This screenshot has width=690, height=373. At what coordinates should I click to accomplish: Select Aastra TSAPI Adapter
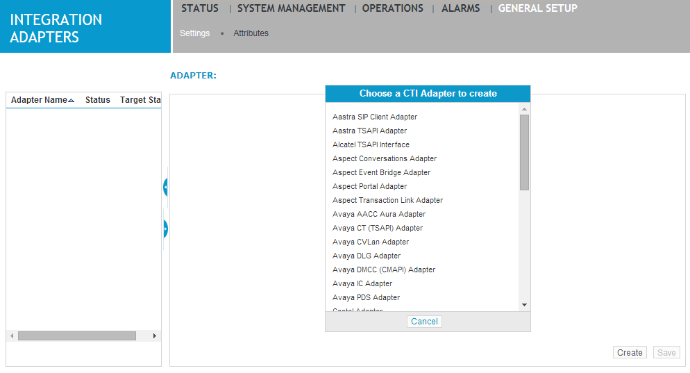(369, 131)
